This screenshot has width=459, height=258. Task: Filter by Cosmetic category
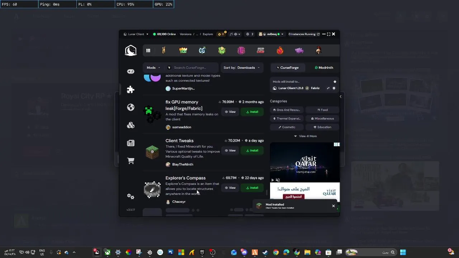click(287, 127)
